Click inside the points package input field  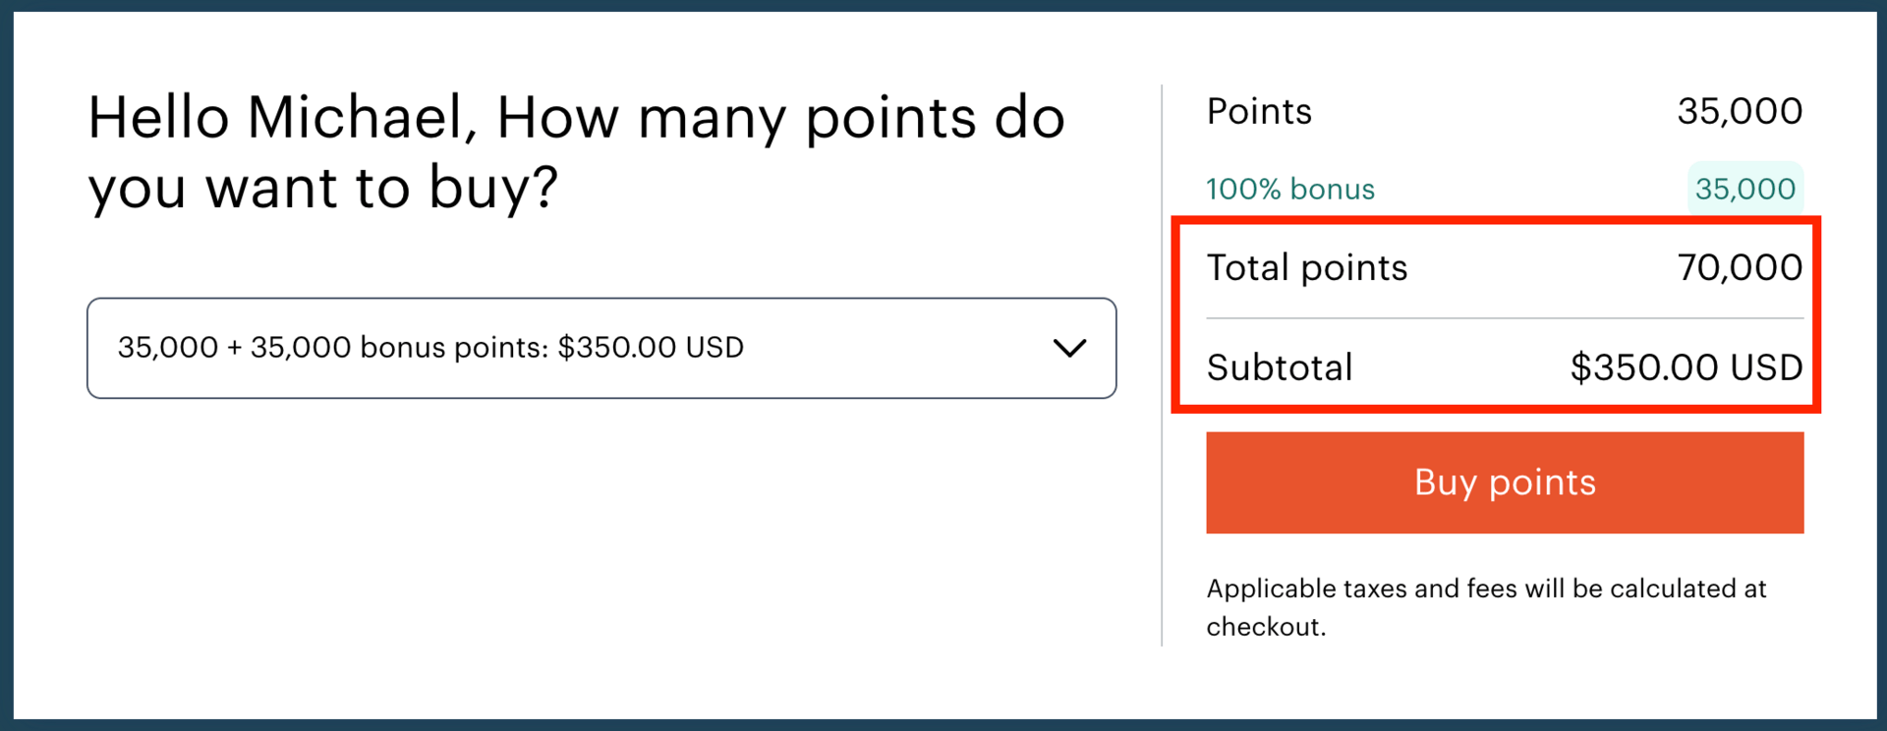click(491, 348)
